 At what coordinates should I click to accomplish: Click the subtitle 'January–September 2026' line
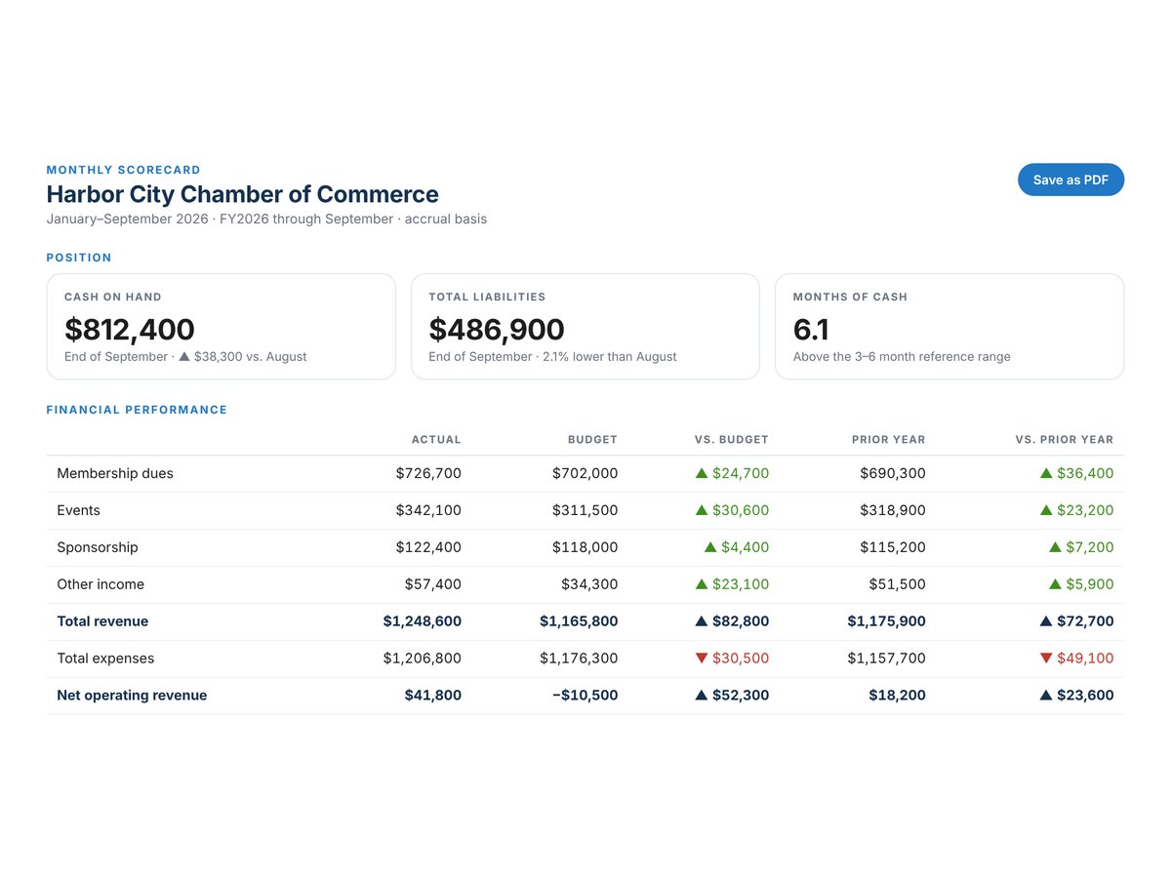[266, 219]
